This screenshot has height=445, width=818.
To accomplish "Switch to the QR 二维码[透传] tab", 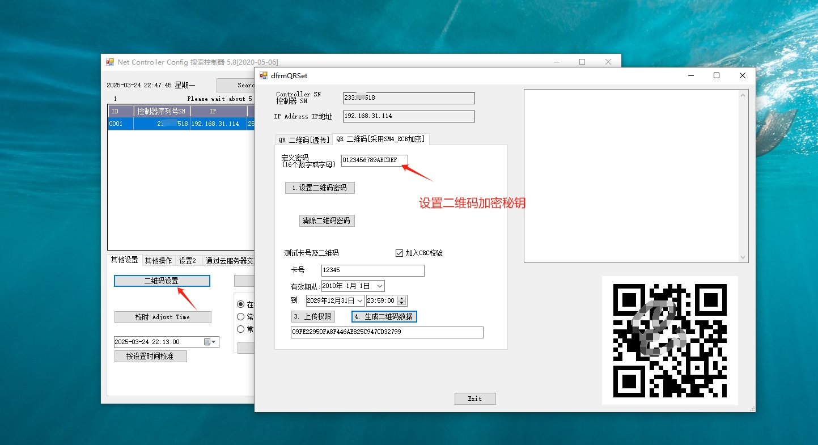I will point(303,139).
